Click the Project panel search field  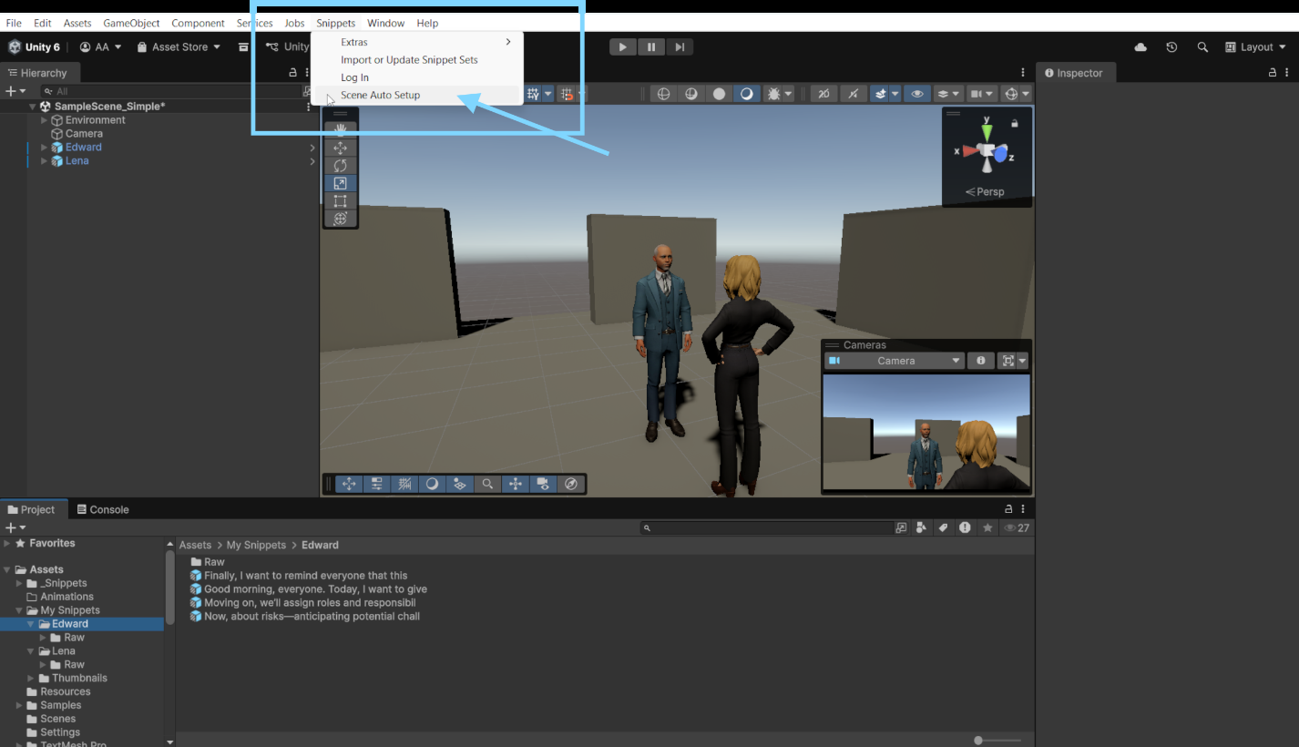766,527
